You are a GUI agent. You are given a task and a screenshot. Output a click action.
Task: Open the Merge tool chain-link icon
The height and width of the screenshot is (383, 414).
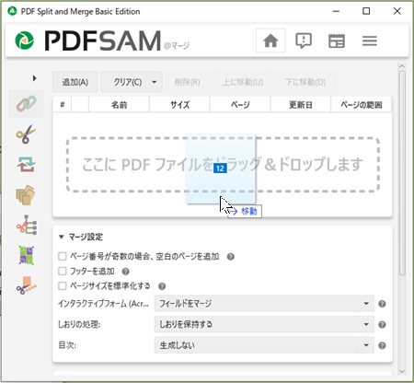tap(26, 104)
